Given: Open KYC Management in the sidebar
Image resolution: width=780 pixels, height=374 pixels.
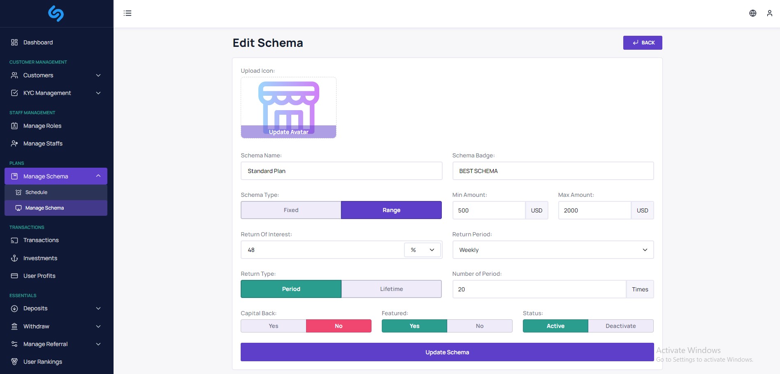Looking at the screenshot, I should (x=47, y=93).
